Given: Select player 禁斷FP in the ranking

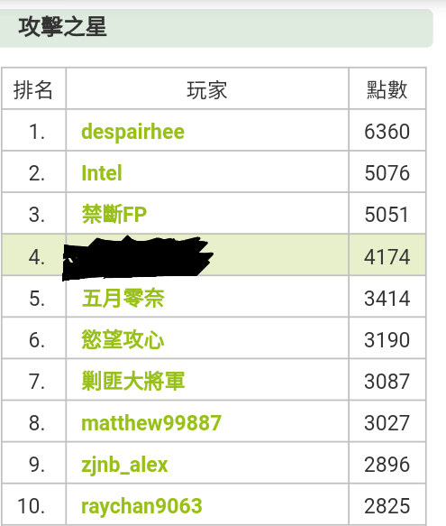Looking at the screenshot, I should pyautogui.click(x=114, y=215).
